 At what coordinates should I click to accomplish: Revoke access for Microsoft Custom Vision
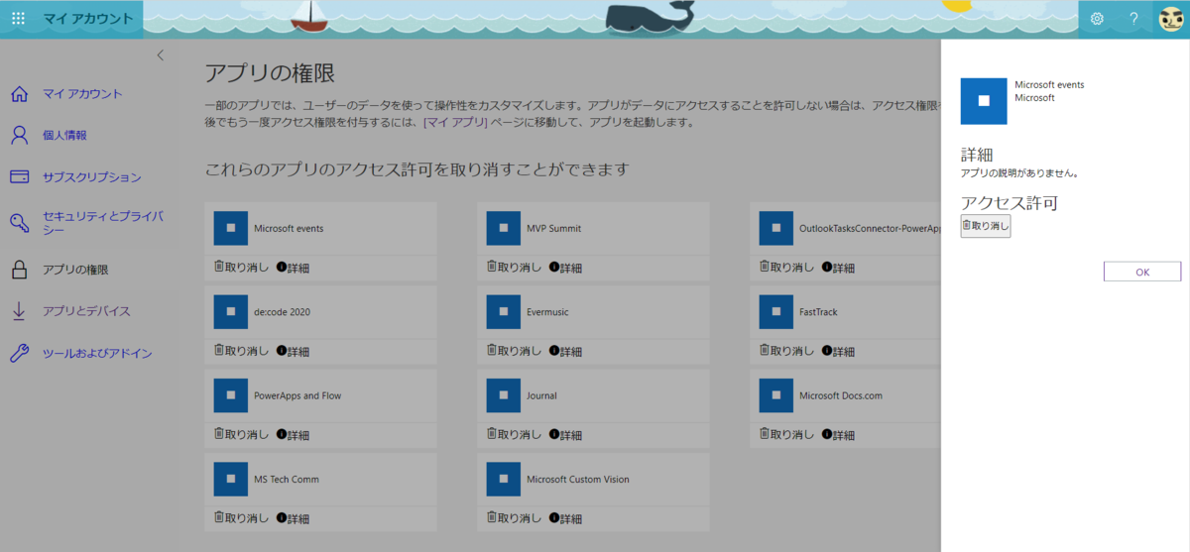coord(514,518)
